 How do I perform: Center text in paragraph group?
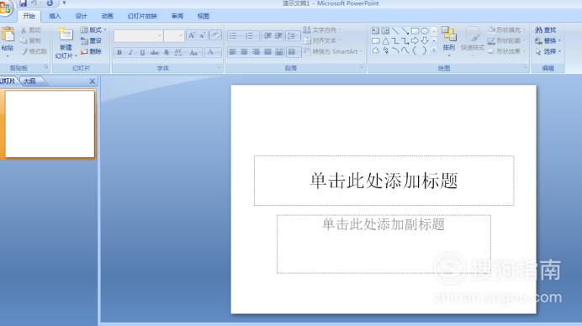244,52
